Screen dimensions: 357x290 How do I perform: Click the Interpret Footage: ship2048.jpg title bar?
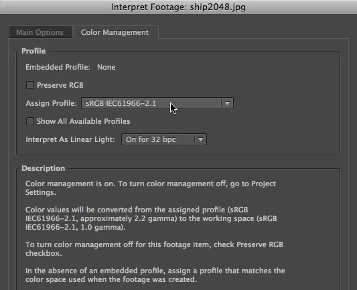tap(178, 7)
